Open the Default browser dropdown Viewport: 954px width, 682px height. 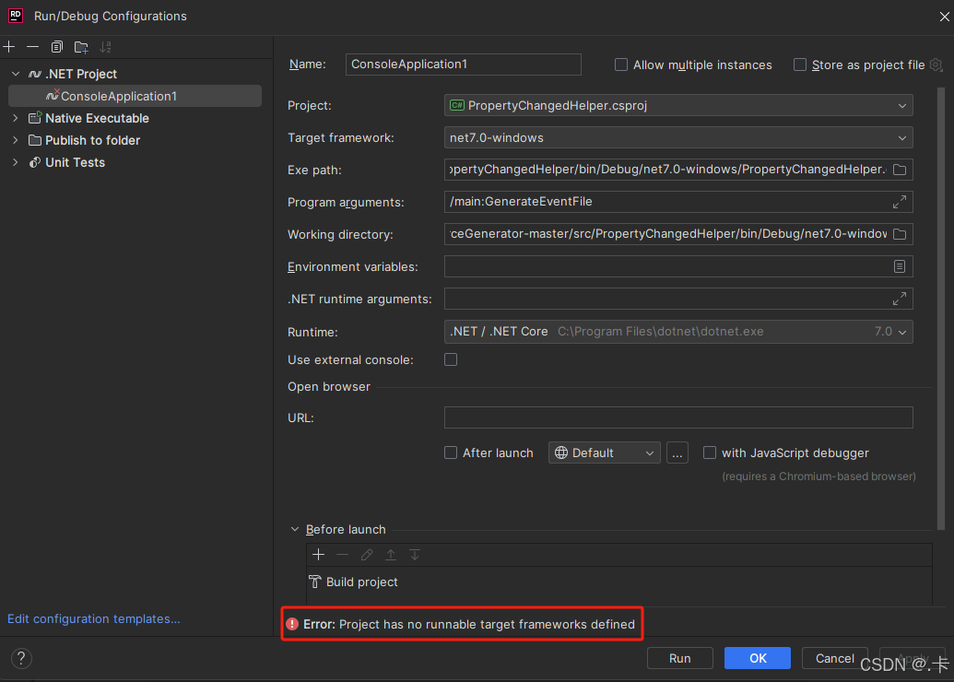pos(604,453)
